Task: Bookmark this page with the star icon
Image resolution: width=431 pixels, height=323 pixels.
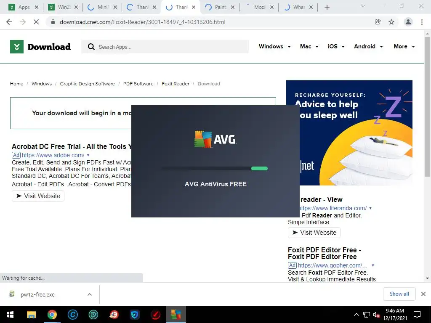Action: click(x=391, y=22)
